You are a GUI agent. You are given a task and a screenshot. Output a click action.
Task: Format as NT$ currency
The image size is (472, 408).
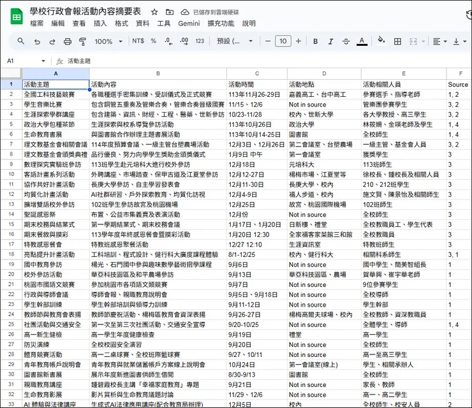[x=138, y=41]
